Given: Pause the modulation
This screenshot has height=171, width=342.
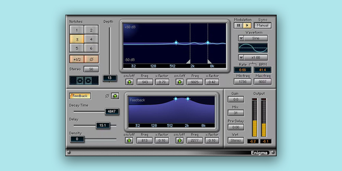Looking at the screenshot, I should click(x=238, y=25).
